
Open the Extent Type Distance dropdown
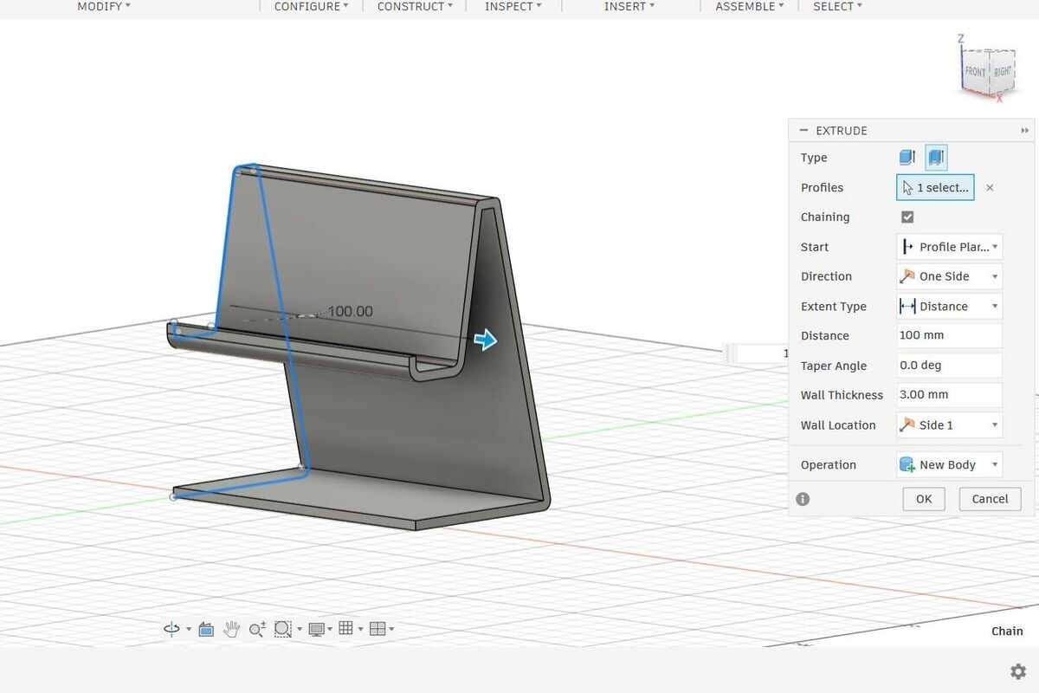pyautogui.click(x=950, y=306)
